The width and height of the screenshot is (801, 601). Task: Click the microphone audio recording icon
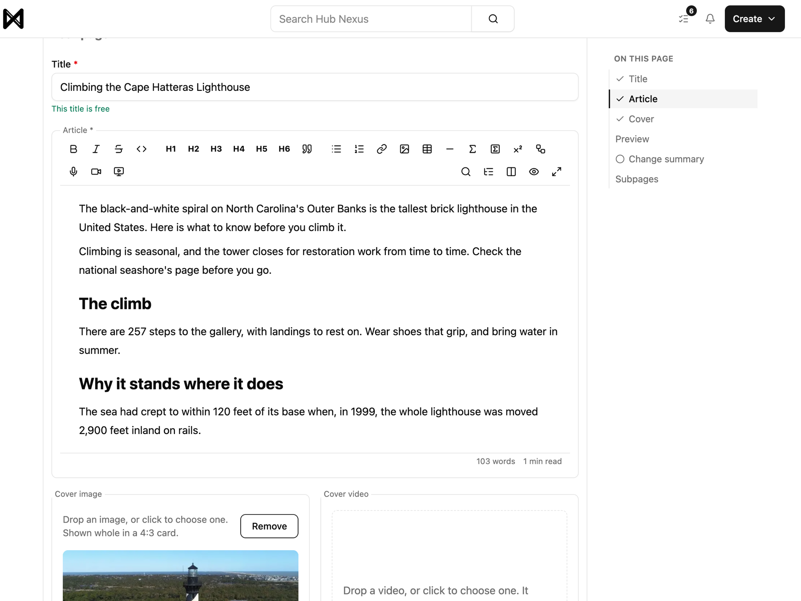(73, 172)
